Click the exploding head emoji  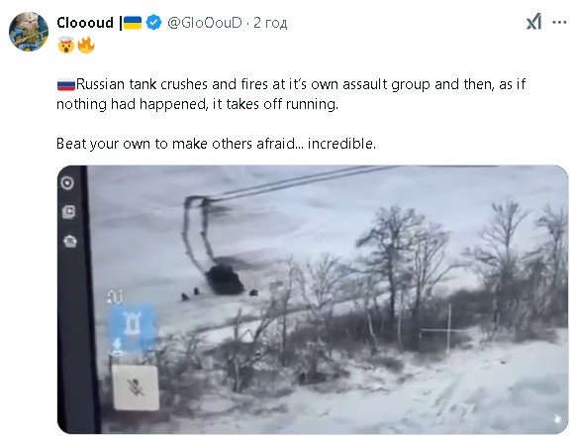[x=66, y=46]
